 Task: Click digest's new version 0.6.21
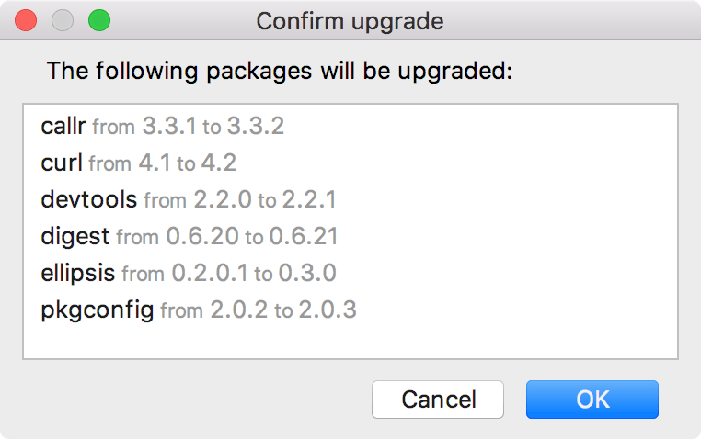304,236
